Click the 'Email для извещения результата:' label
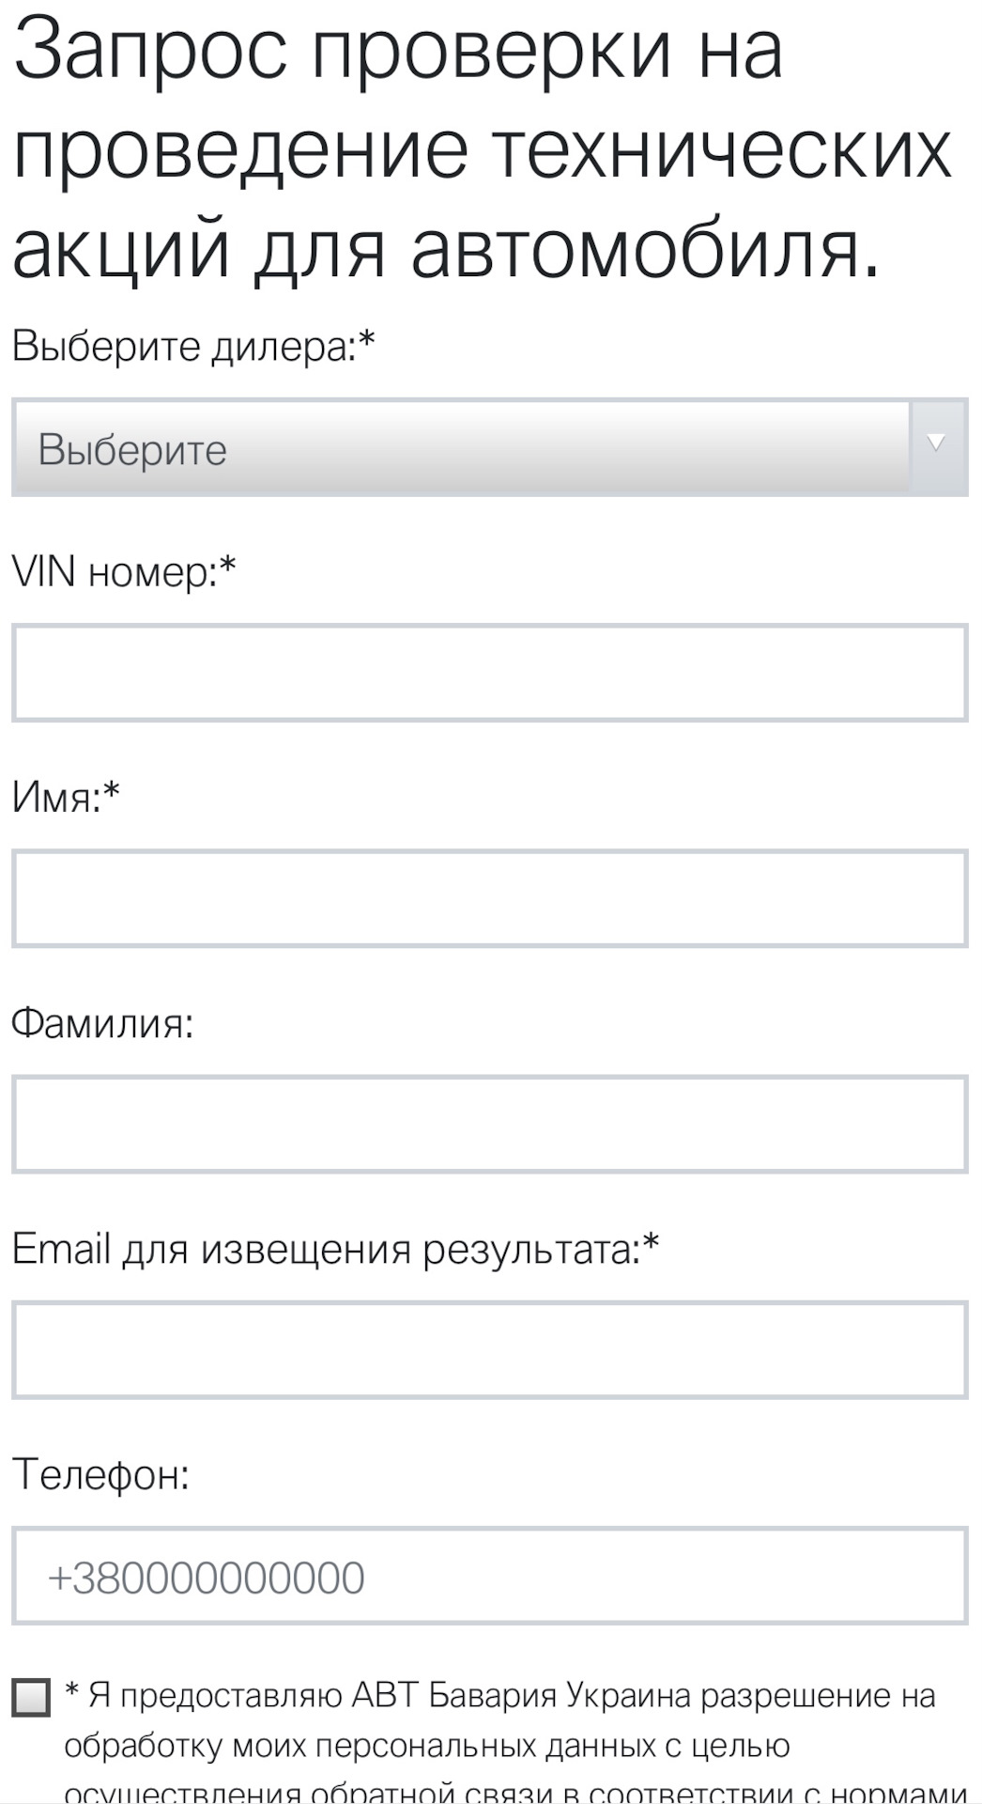Screen dimensions: 982x1804 325,1249
